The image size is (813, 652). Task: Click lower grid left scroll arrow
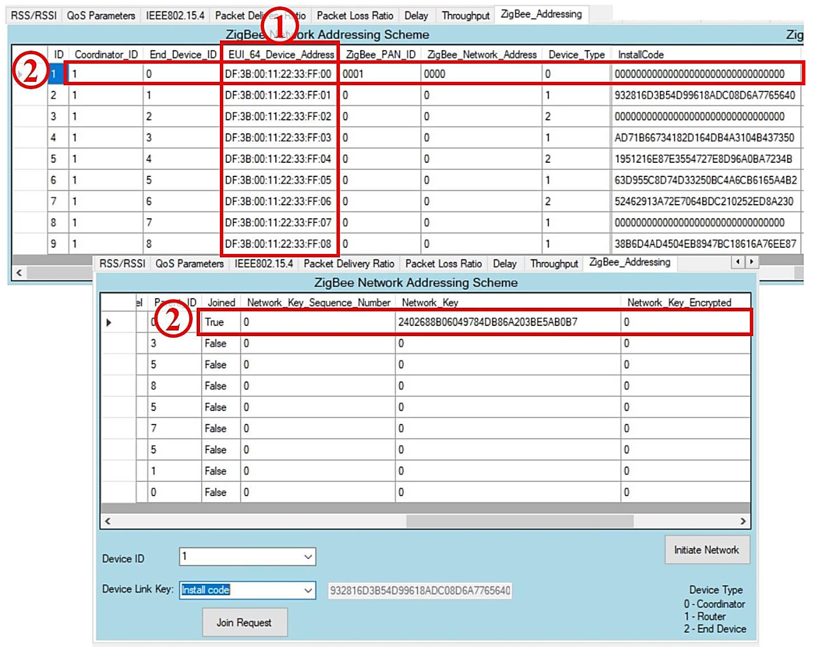[108, 521]
